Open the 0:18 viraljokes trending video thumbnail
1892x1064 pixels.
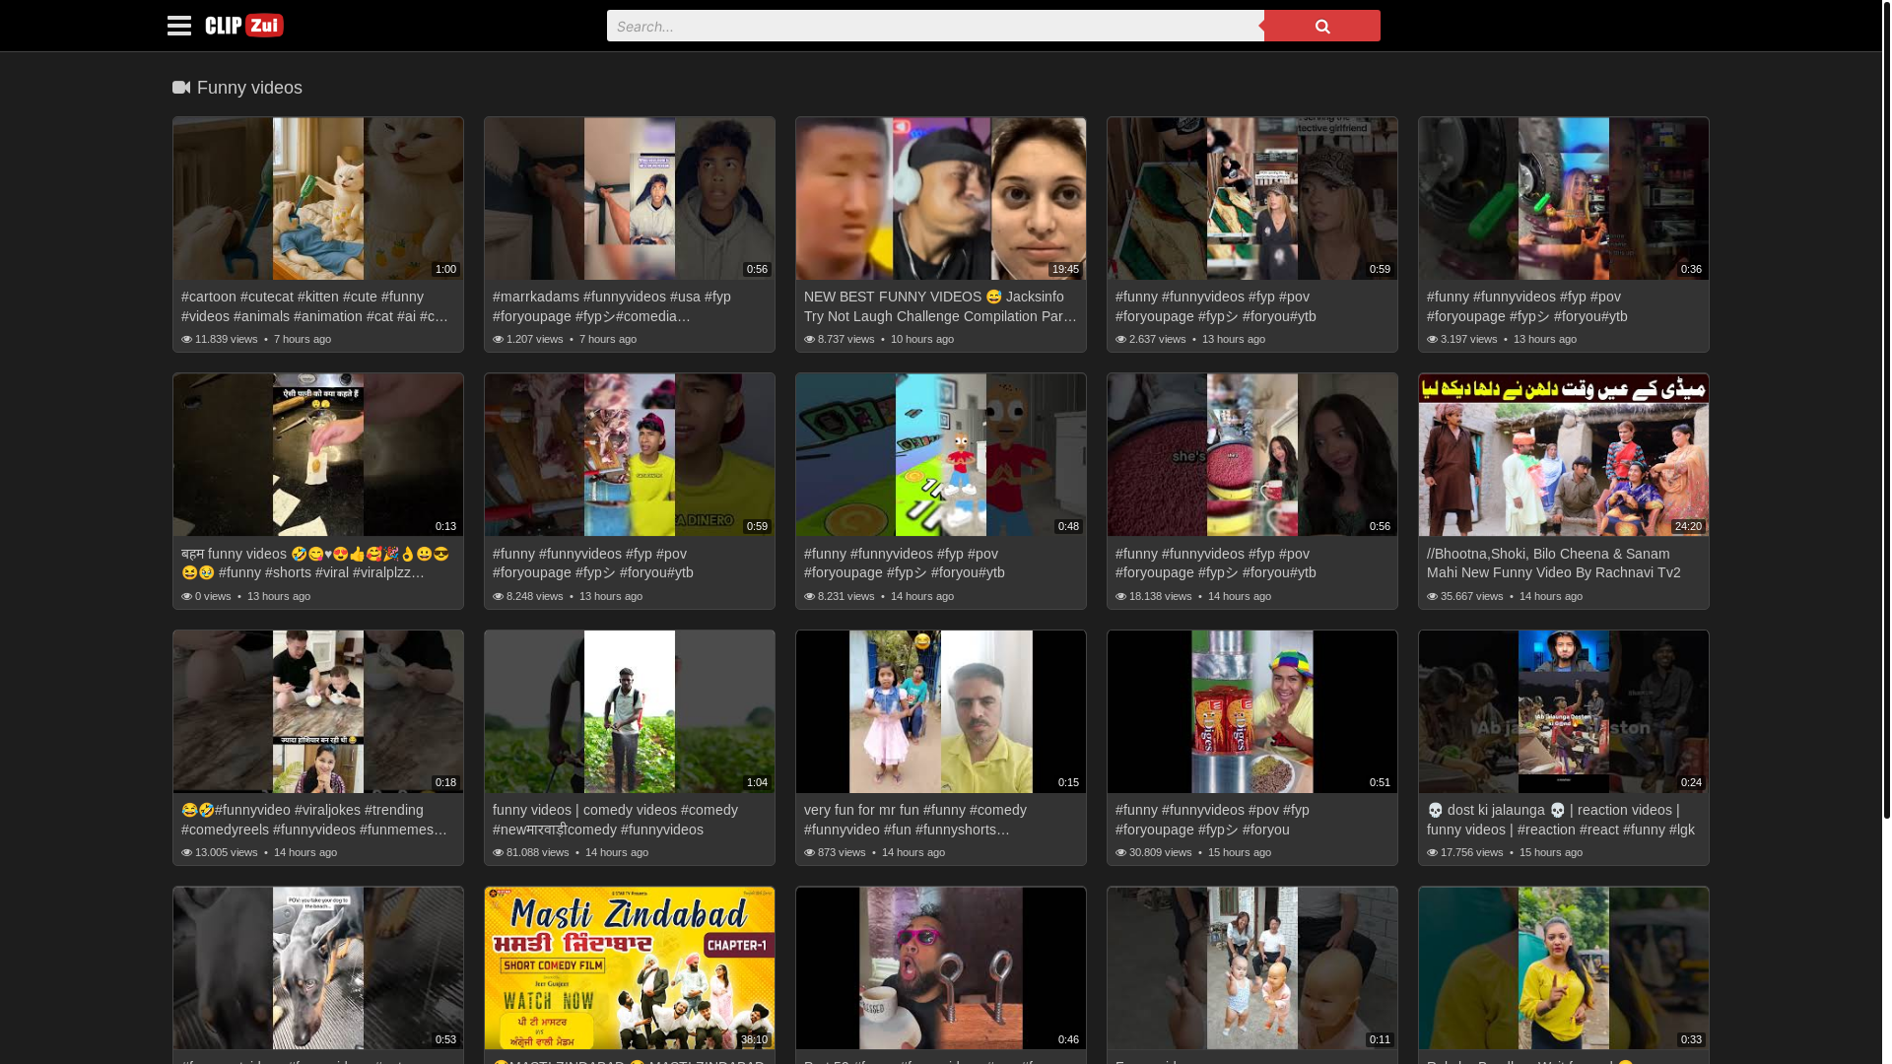(x=318, y=712)
